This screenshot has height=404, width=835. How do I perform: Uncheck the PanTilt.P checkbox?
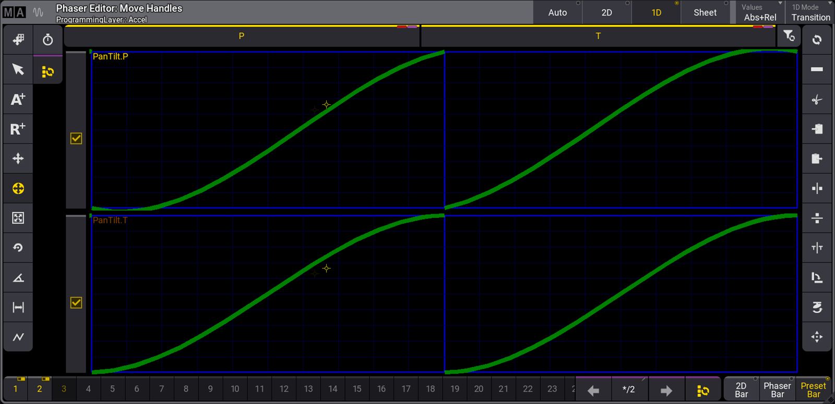pyautogui.click(x=76, y=138)
